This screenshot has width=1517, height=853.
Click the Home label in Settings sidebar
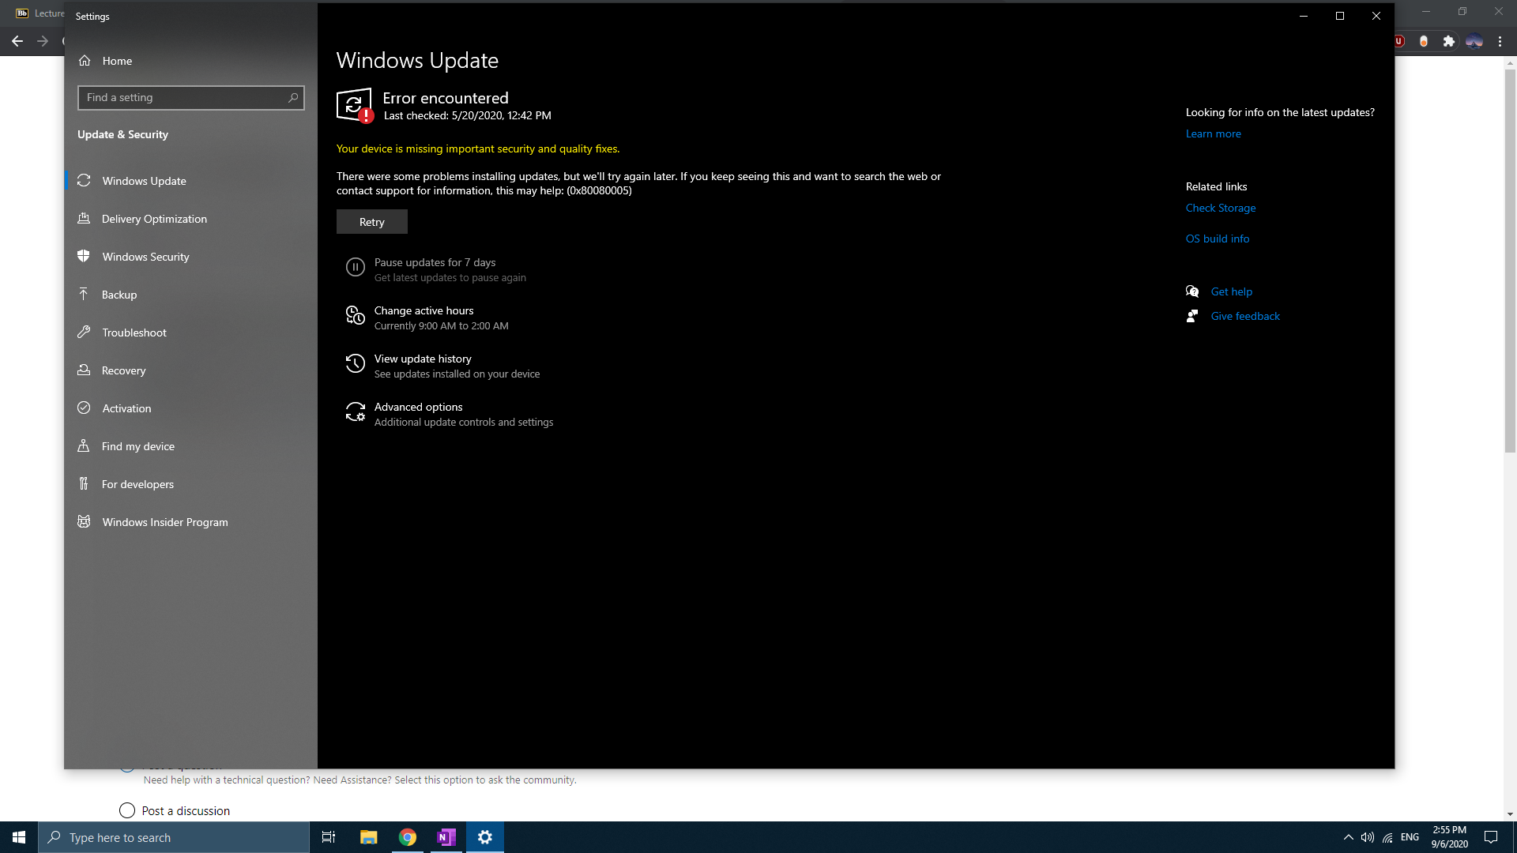click(x=117, y=61)
